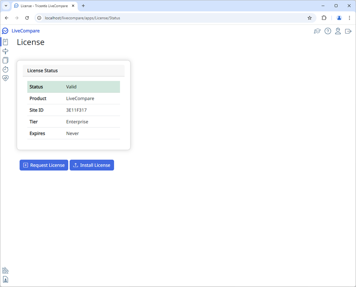Reload the License page
356x287 pixels.
[27, 18]
